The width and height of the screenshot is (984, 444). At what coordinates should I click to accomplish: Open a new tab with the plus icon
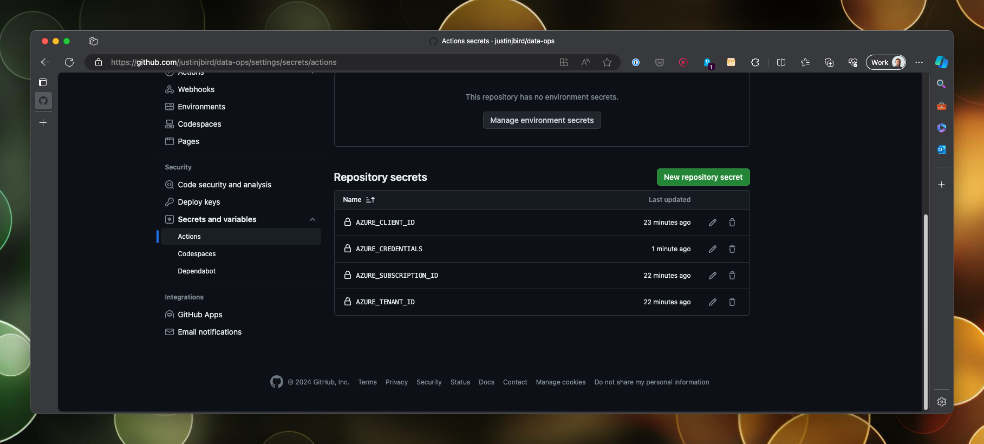(x=43, y=123)
